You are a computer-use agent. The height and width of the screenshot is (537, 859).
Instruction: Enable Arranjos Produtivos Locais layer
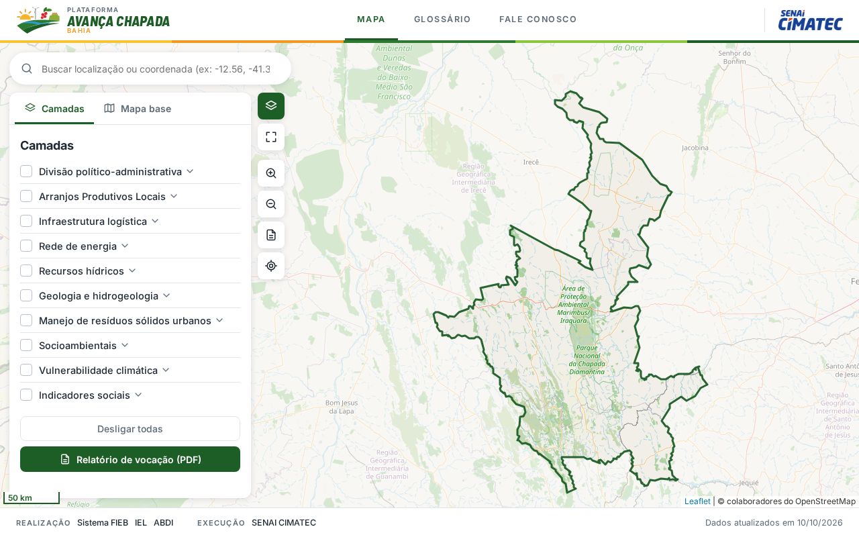click(x=26, y=196)
